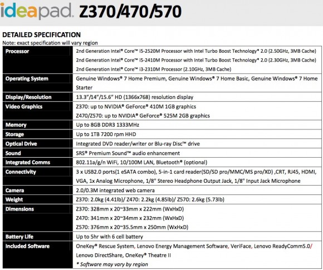Click the Processor row label
Screen dimensions: 323x270
coord(17,51)
